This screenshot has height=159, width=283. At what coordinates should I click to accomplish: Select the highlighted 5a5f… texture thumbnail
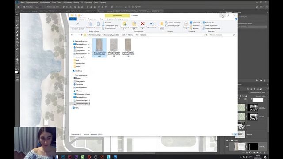99,48
